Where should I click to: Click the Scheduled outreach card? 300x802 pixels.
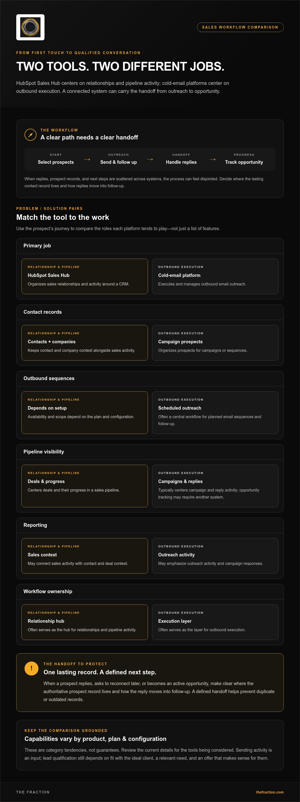(x=215, y=413)
